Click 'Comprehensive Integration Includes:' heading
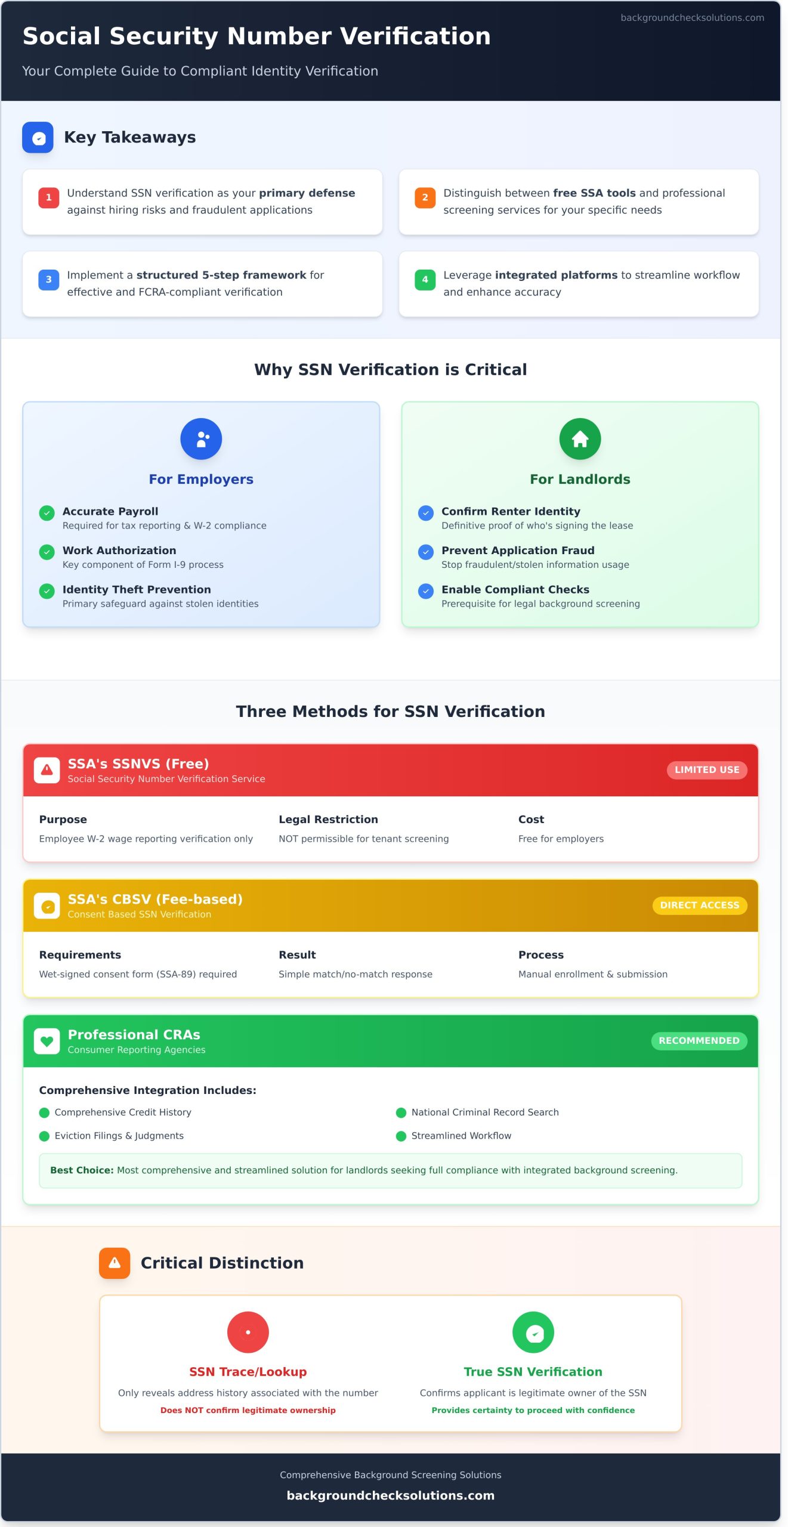 147,1090
